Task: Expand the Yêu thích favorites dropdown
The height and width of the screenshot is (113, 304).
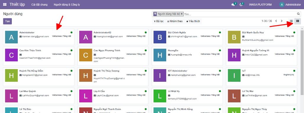Action: (x=193, y=21)
